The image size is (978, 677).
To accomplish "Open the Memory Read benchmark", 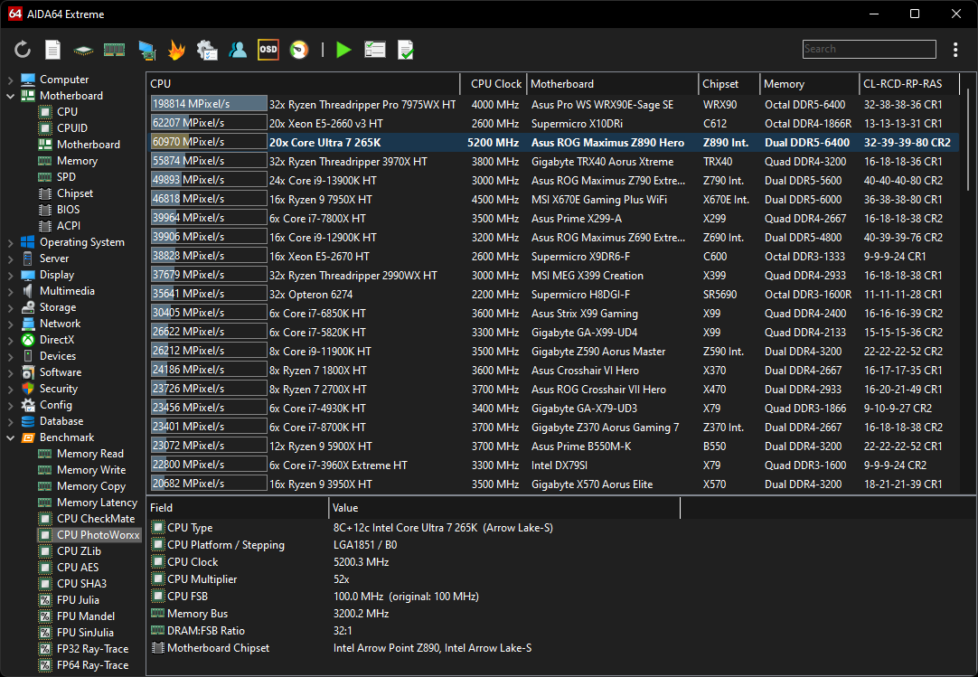I will [89, 454].
